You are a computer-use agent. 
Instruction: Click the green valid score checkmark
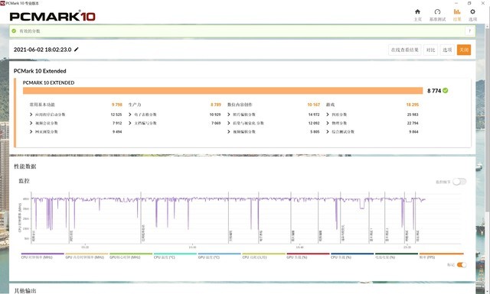tap(446, 90)
